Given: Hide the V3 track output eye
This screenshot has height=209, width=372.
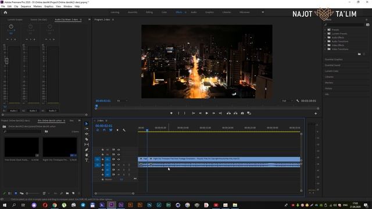Looking at the screenshot, I should 119,150.
